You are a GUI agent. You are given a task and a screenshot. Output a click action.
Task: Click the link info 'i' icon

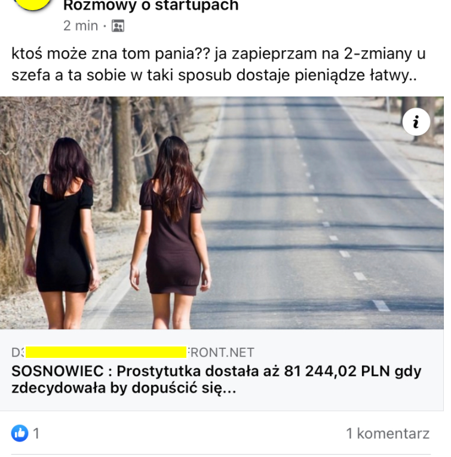coord(416,122)
